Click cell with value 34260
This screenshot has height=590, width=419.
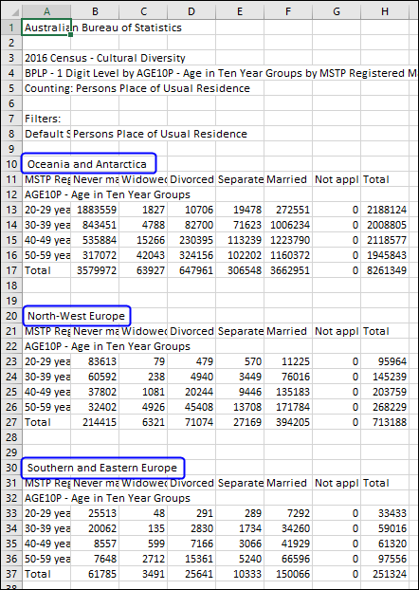(288, 528)
